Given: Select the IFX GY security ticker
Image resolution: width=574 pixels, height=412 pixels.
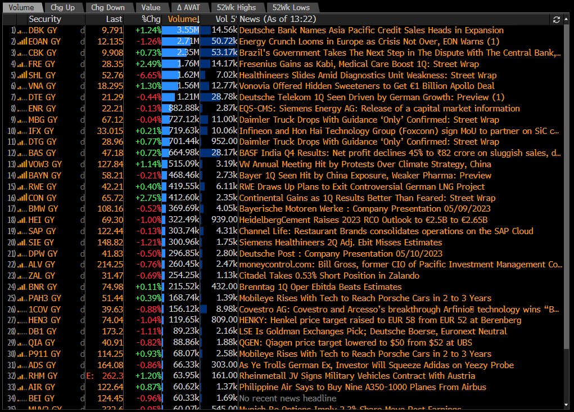Looking at the screenshot, I should click(41, 131).
